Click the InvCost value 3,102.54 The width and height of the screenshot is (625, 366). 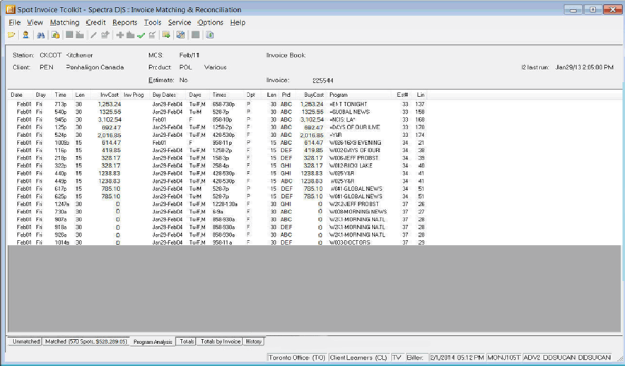click(109, 119)
